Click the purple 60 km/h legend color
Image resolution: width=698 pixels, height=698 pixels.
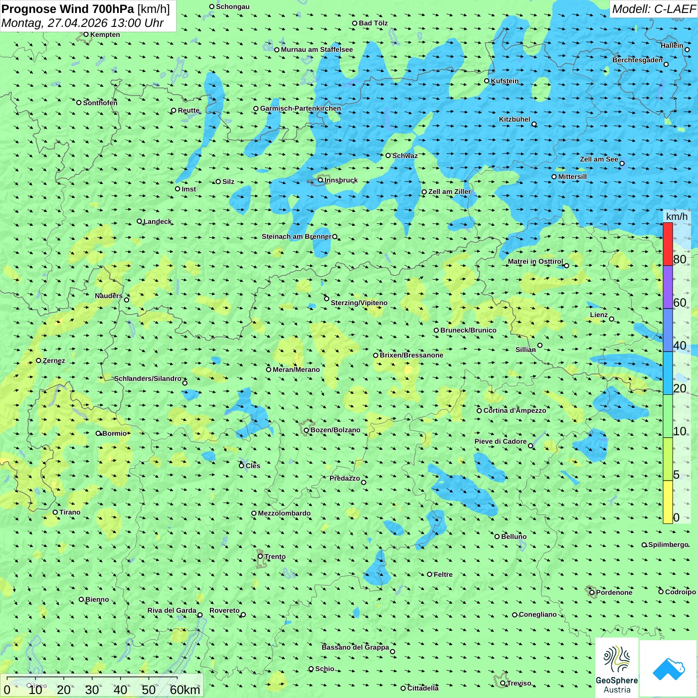tap(668, 287)
